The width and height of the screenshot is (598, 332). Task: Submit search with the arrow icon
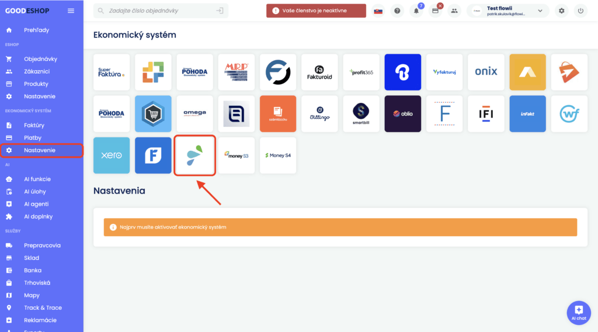tap(220, 11)
